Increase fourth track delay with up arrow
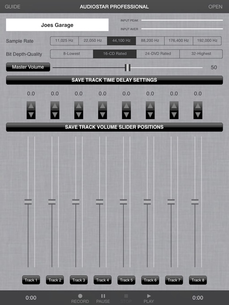The image size is (229, 305). pyautogui.click(x=103, y=106)
